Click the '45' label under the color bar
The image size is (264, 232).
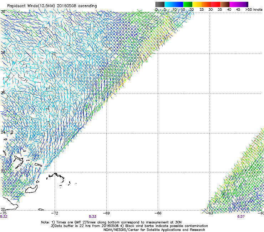[x=238, y=10]
